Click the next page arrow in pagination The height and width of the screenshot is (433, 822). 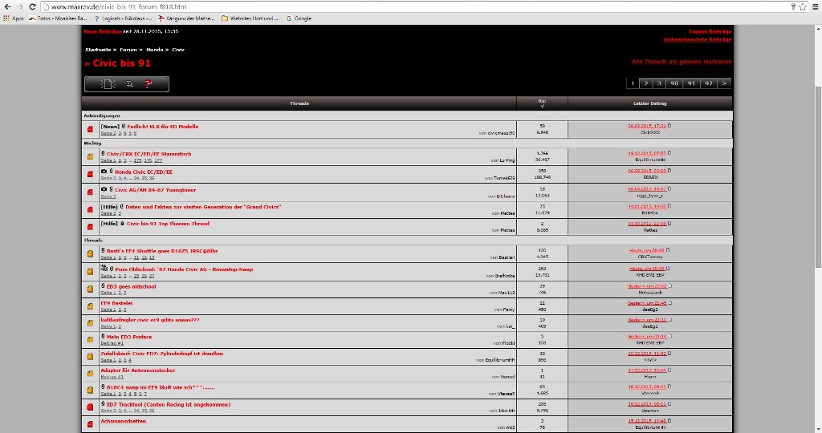724,83
